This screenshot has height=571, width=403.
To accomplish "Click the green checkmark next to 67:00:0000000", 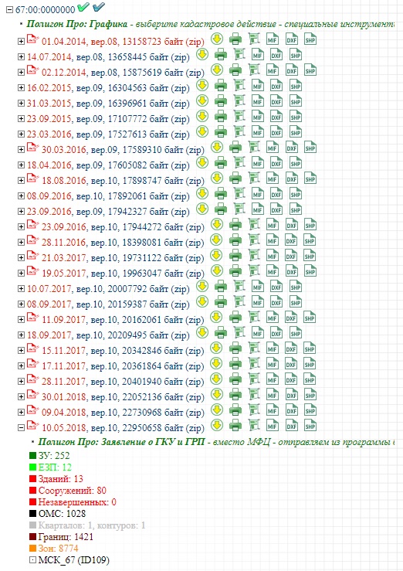I will pos(83,6).
